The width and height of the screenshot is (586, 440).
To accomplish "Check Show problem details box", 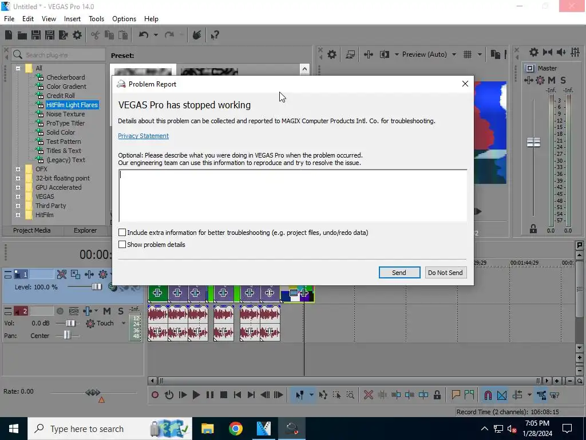I will (122, 244).
